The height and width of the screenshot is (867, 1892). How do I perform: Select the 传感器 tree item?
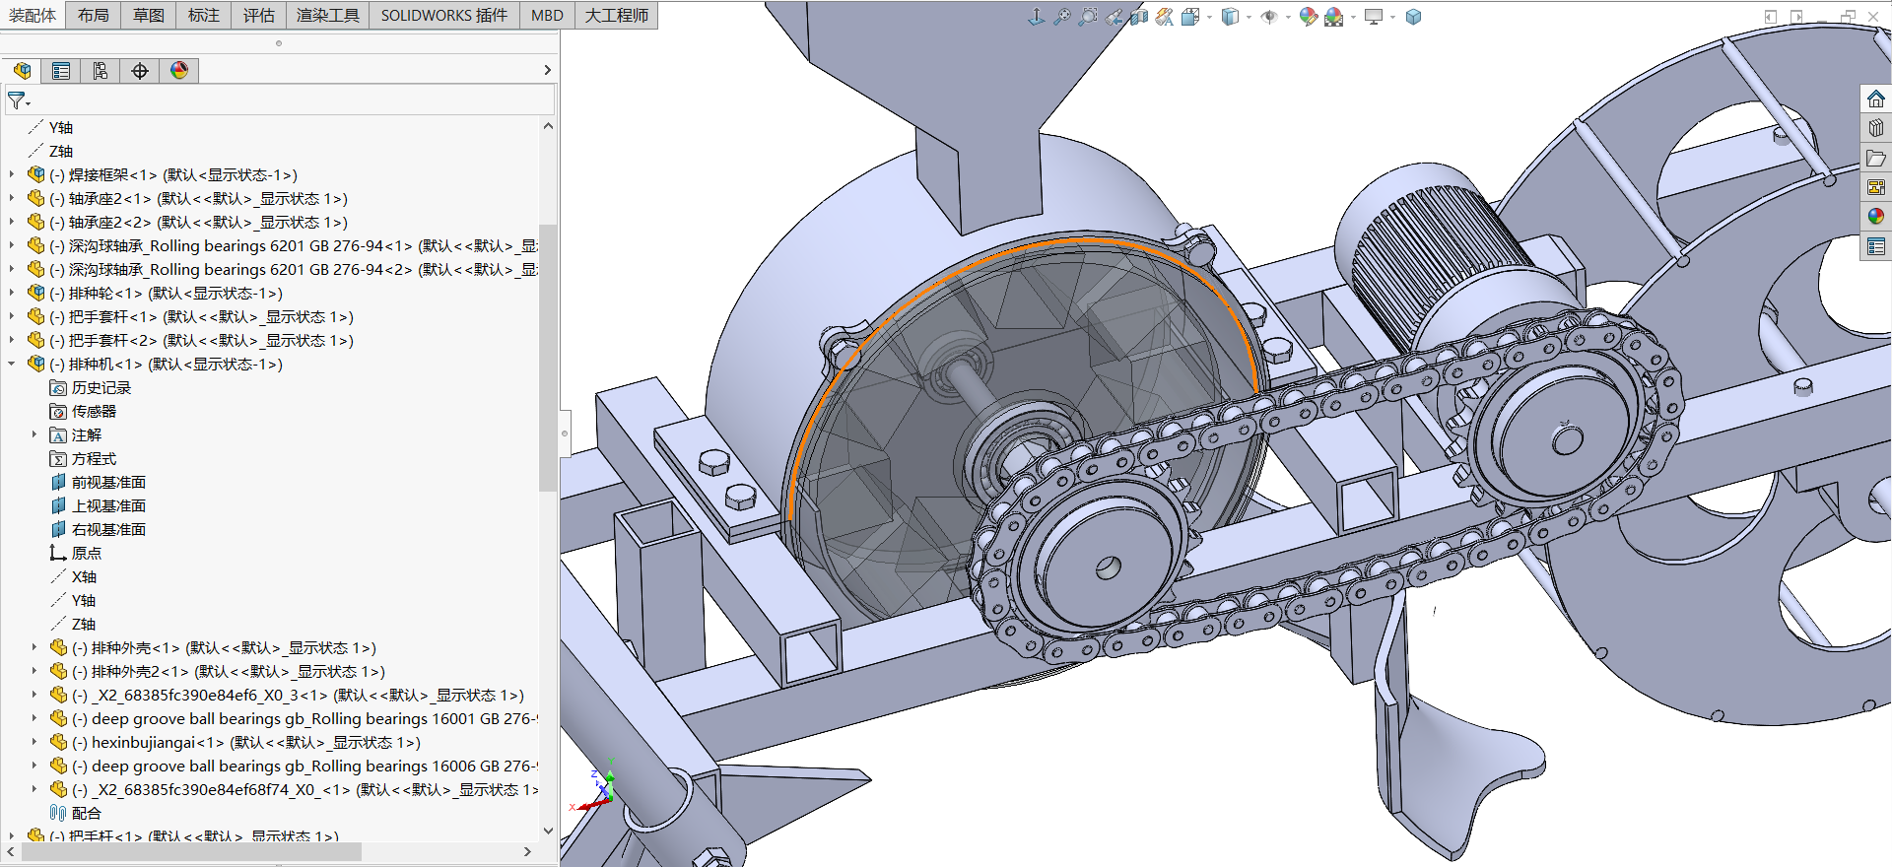pos(84,411)
